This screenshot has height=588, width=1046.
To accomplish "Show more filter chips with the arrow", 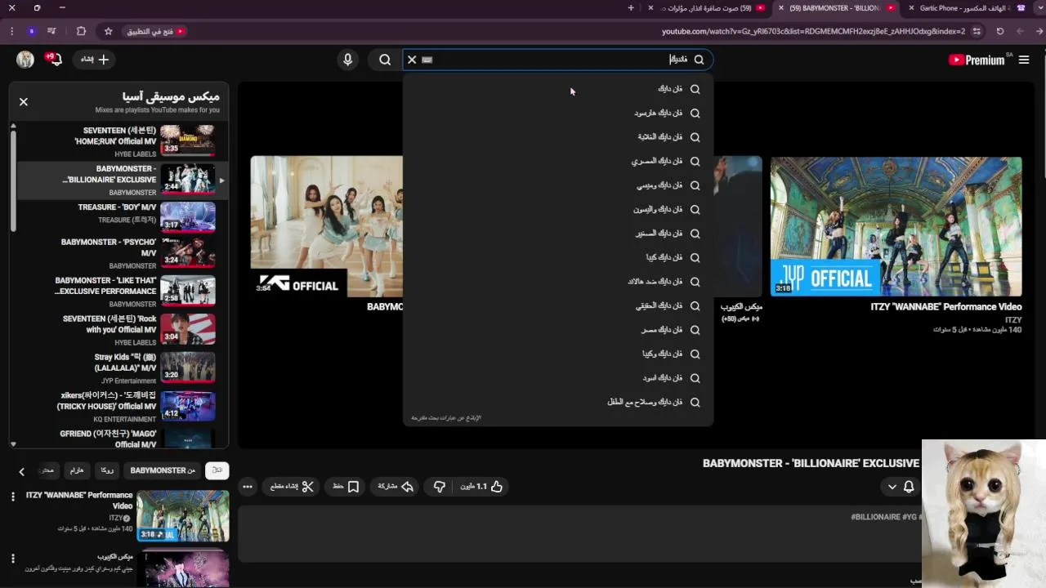I will 22,471.
